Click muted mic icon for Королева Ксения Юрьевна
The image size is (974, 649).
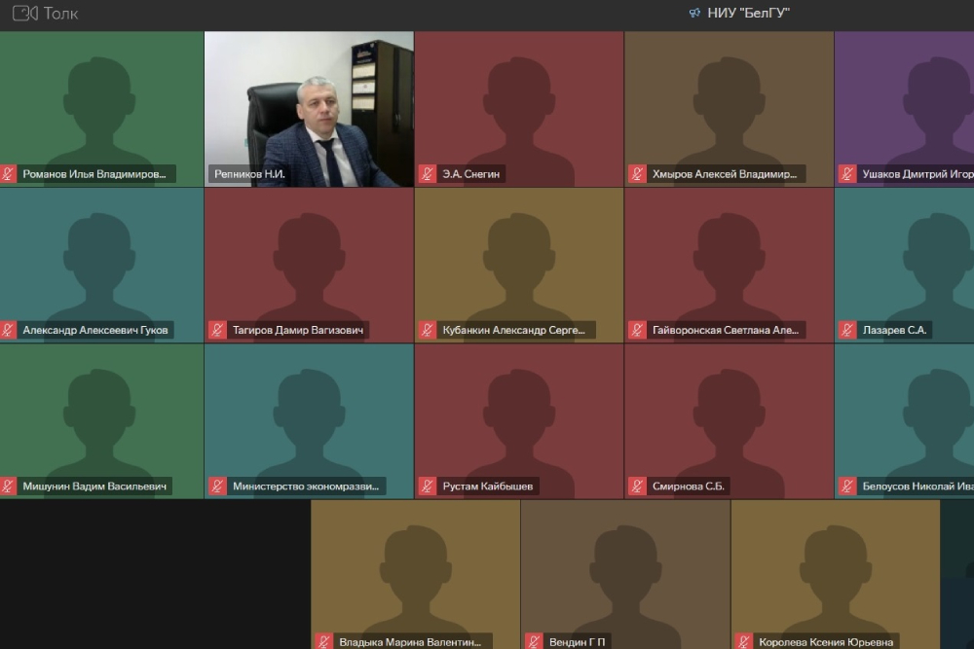pyautogui.click(x=744, y=641)
